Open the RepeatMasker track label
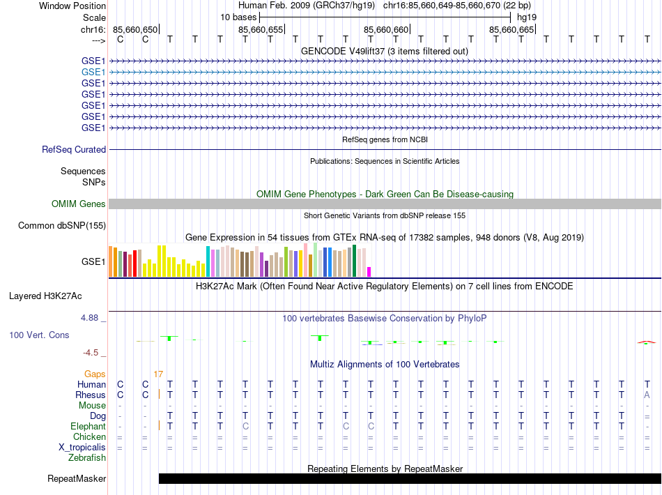Screen dimensions: 662x495 [x=77, y=479]
